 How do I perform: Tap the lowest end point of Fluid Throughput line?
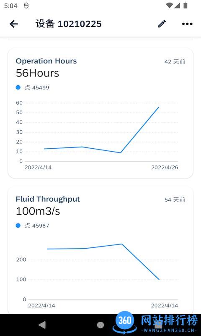pyautogui.click(x=159, y=279)
